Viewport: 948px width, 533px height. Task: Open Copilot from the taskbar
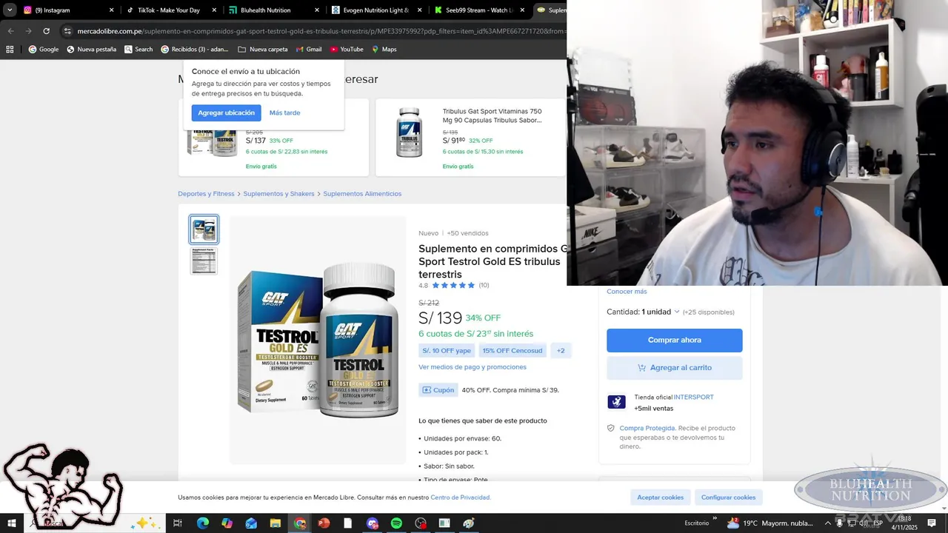click(x=227, y=523)
